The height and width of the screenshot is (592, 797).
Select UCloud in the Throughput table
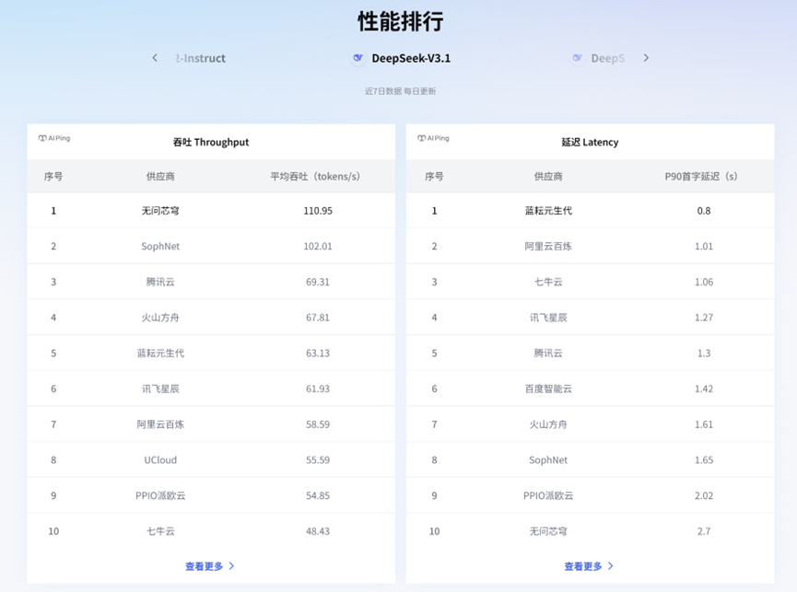click(x=160, y=460)
